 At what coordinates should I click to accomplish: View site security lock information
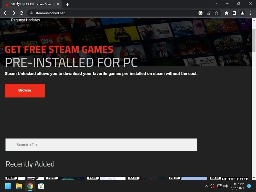click(x=31, y=13)
